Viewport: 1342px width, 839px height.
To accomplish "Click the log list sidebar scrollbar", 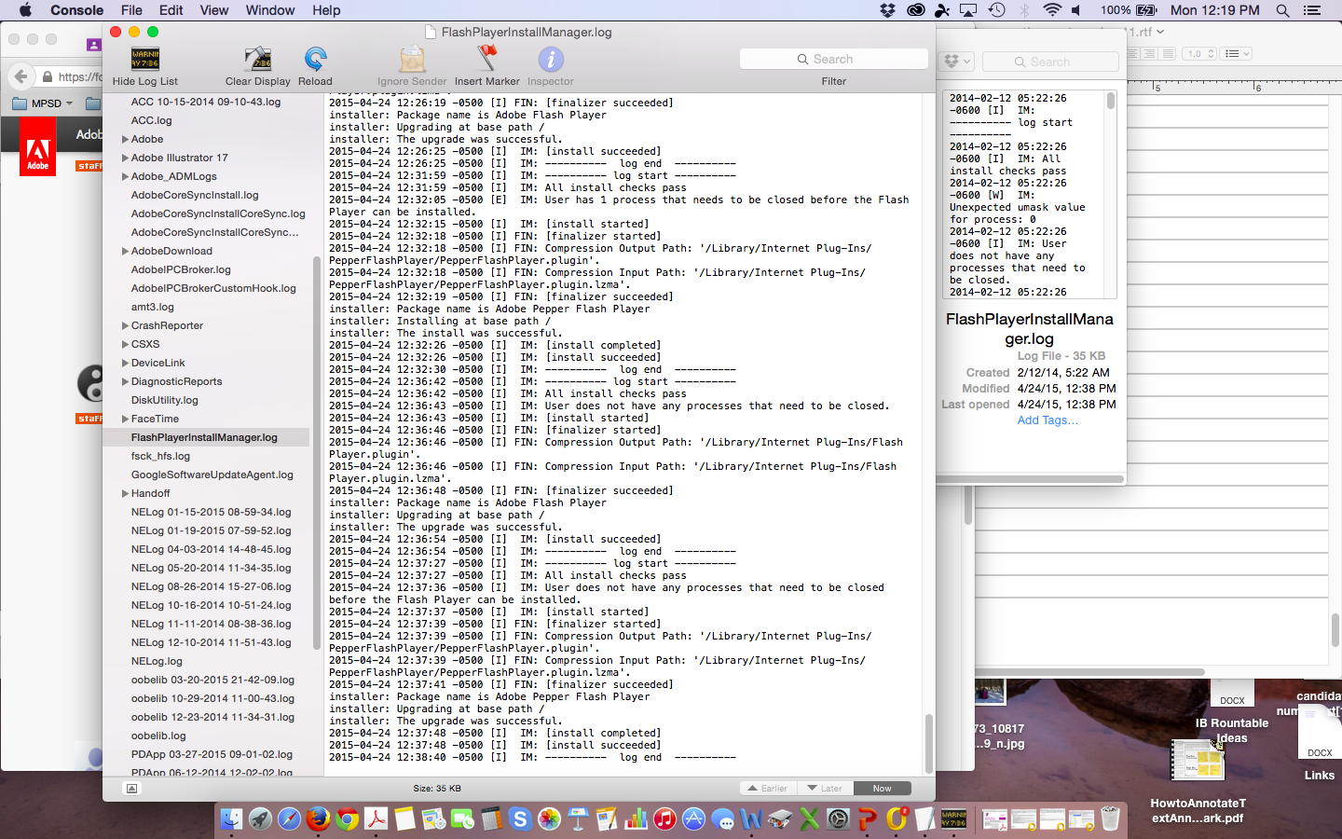I will coord(317,453).
